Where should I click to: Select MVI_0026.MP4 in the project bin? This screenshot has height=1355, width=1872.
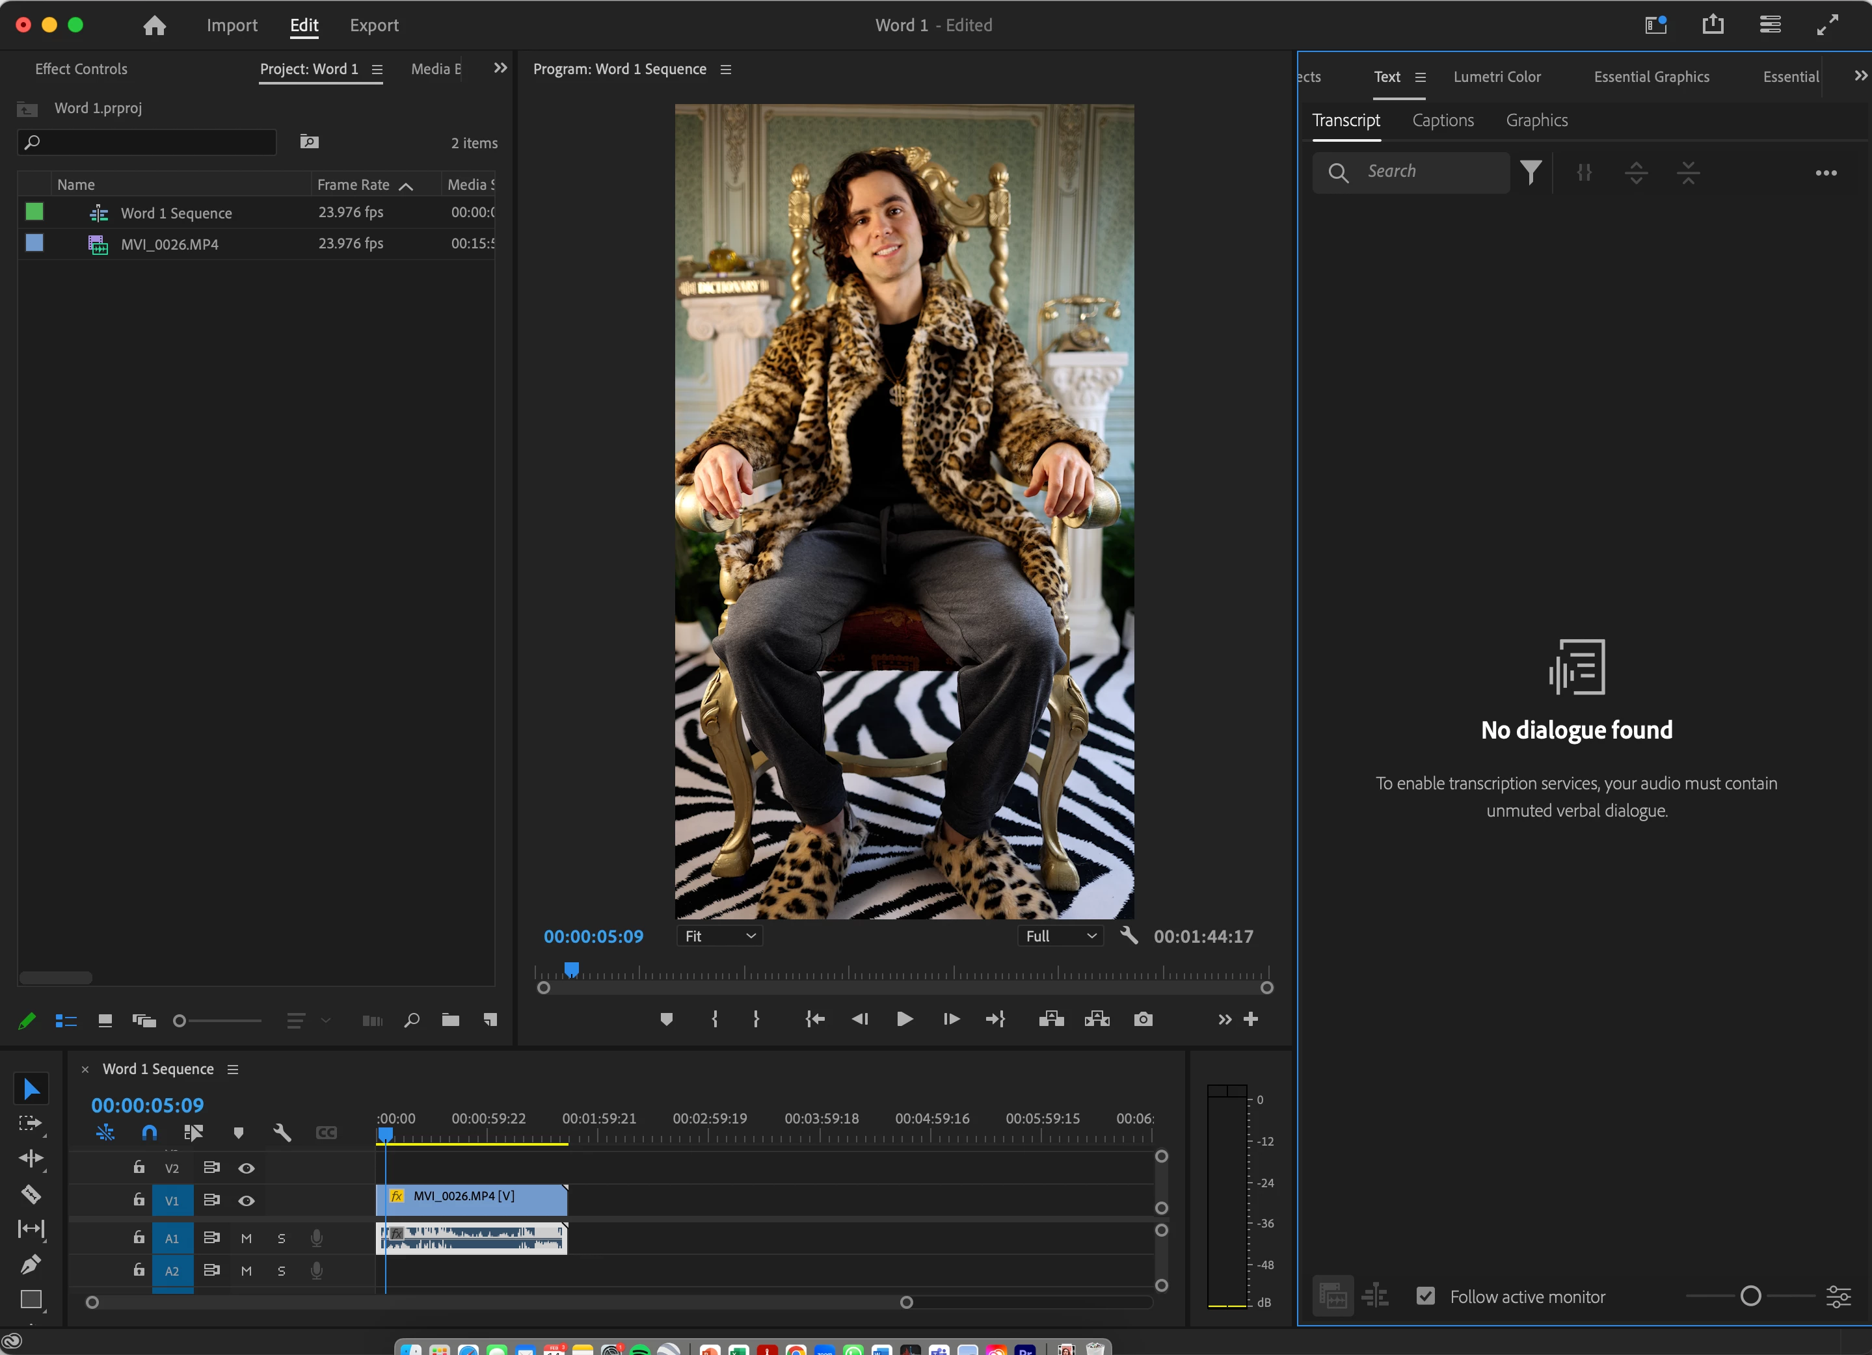point(169,244)
